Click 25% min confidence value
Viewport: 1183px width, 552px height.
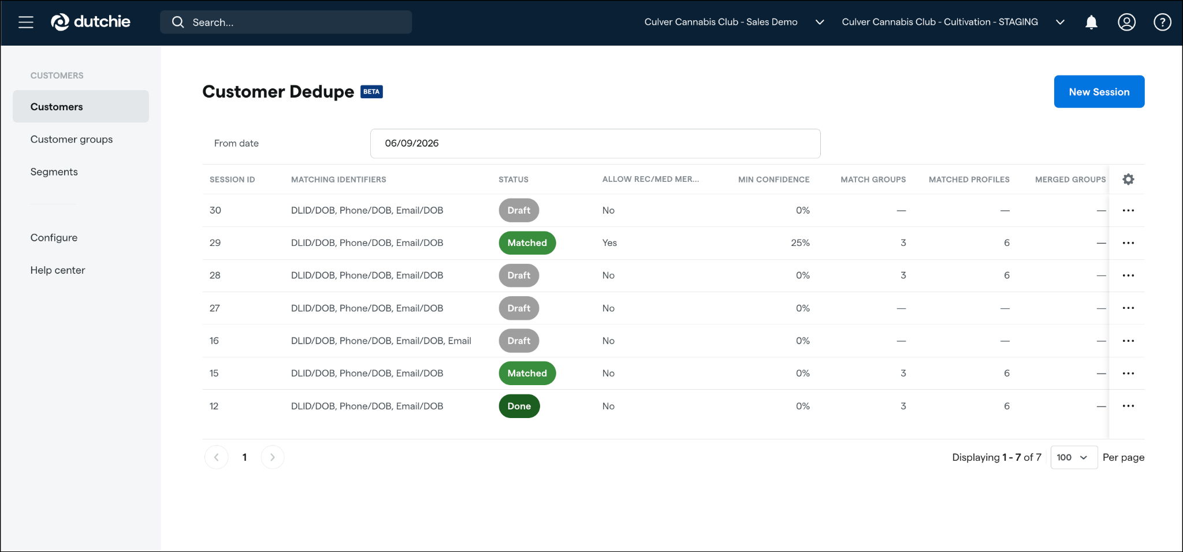[x=800, y=243]
